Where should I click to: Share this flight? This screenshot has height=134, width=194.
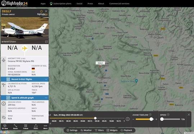point(36,126)
